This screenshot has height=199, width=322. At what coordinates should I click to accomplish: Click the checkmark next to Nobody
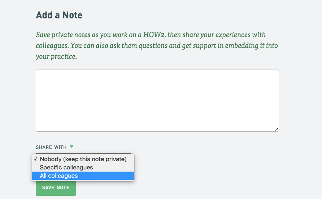point(36,159)
